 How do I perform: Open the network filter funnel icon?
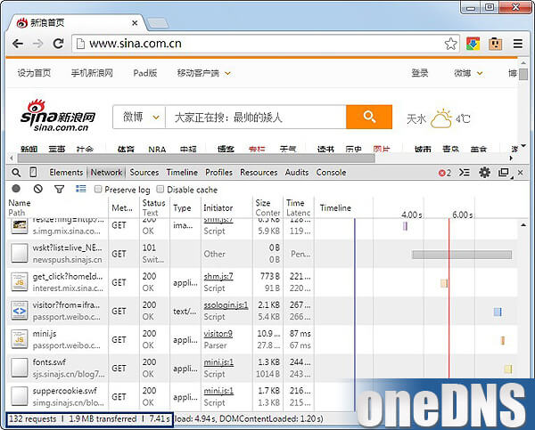point(60,189)
